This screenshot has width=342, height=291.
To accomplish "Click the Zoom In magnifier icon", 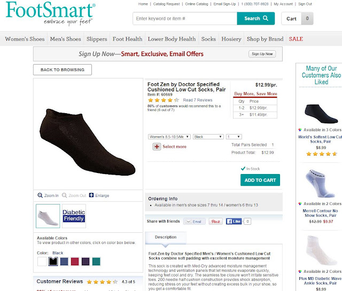I will (40, 195).
